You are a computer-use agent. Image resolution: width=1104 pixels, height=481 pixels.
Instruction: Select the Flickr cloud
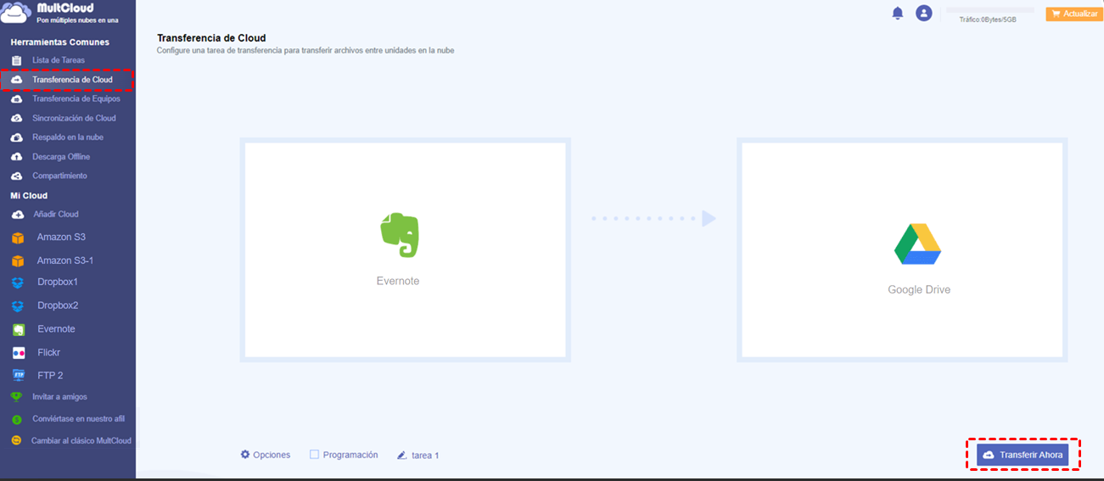pos(48,352)
